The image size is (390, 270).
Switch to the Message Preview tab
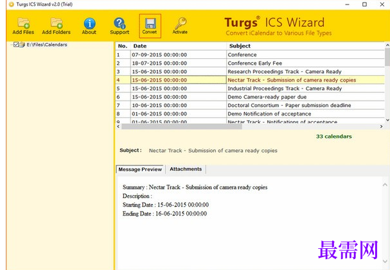point(140,169)
